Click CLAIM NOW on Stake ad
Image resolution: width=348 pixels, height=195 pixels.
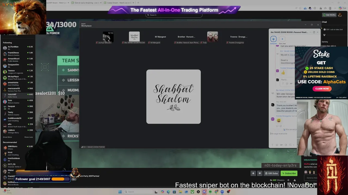click(322, 89)
